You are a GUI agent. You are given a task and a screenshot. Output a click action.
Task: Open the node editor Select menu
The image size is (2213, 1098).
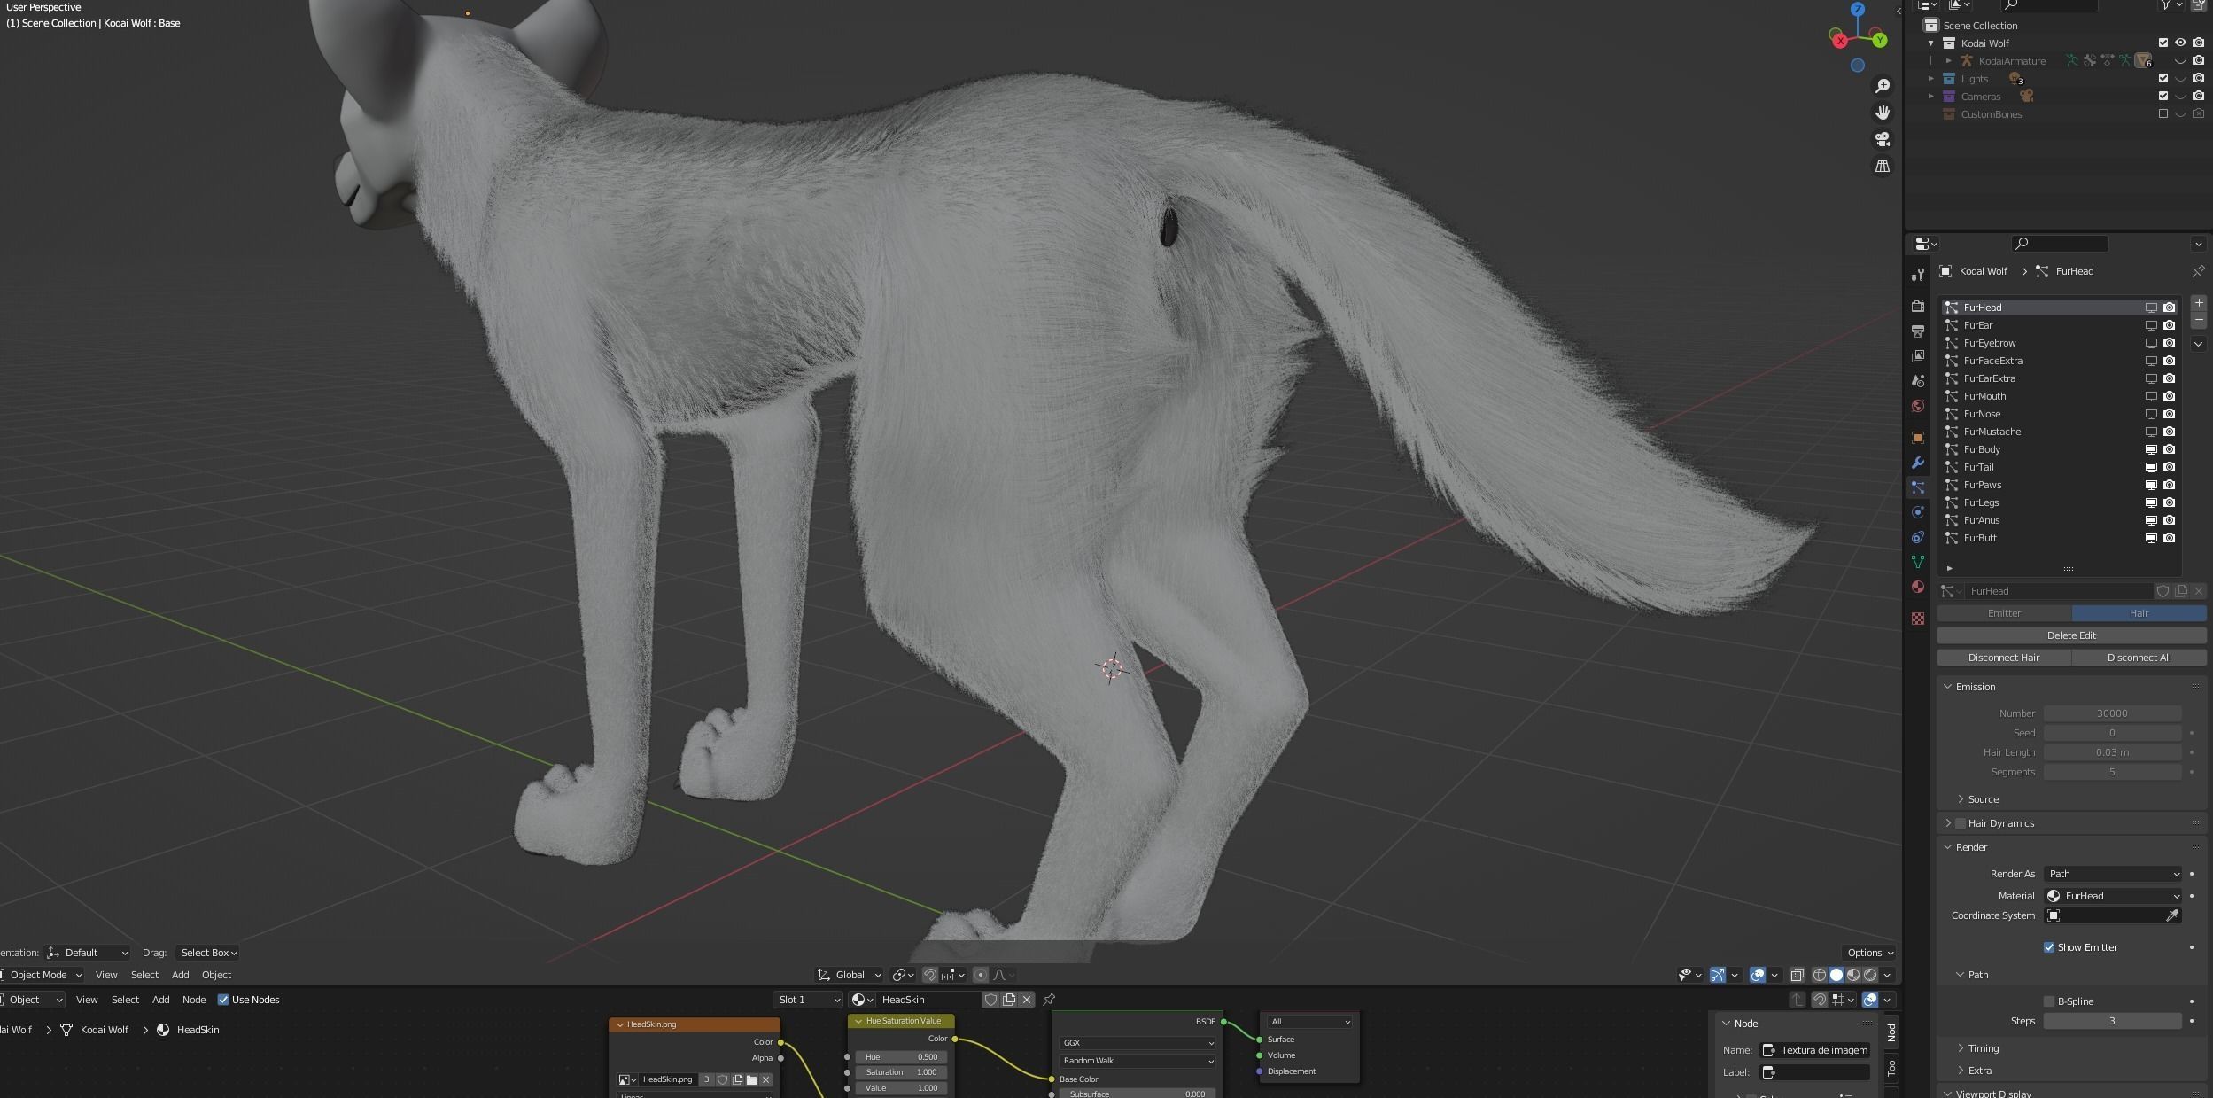[x=125, y=1000]
